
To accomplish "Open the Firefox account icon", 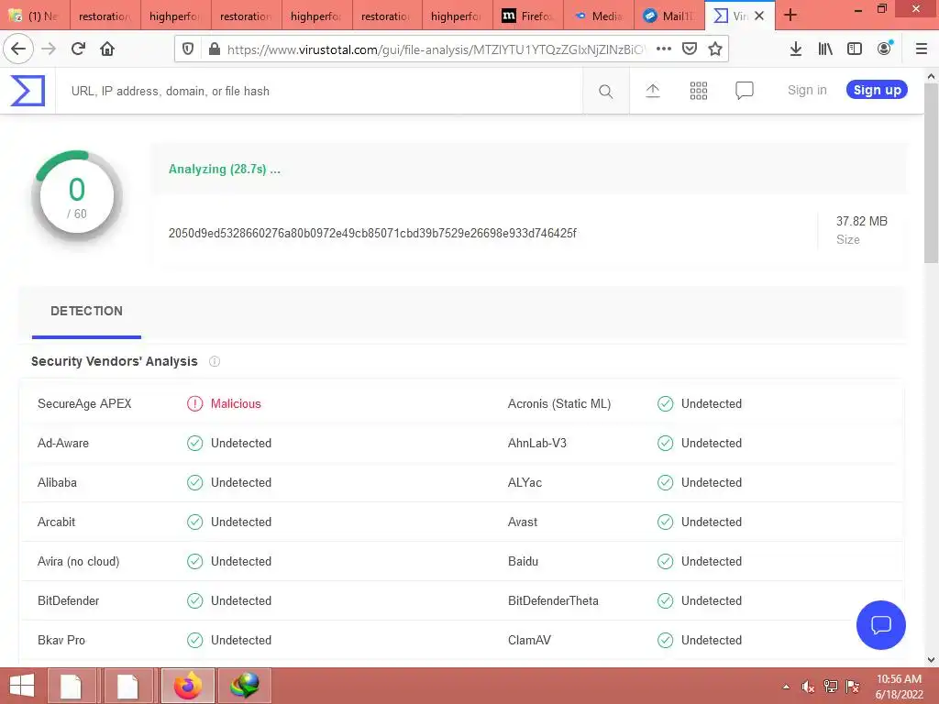I will click(x=884, y=49).
